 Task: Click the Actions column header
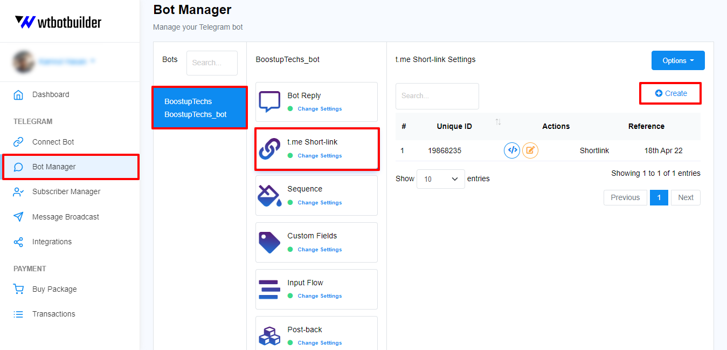[556, 126]
